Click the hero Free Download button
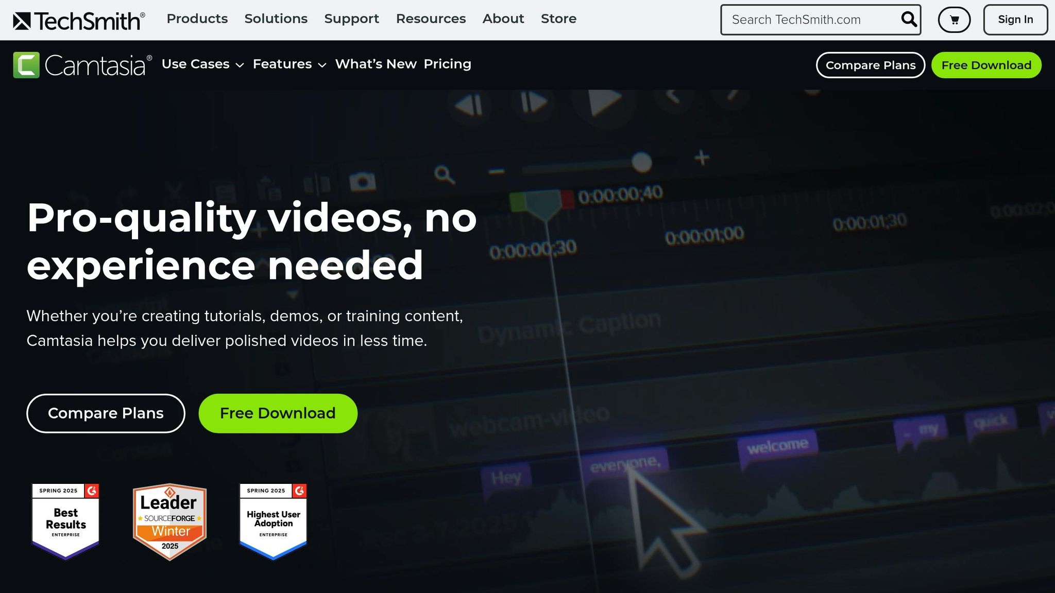Screen dimensions: 1055x593 [x=278, y=413]
